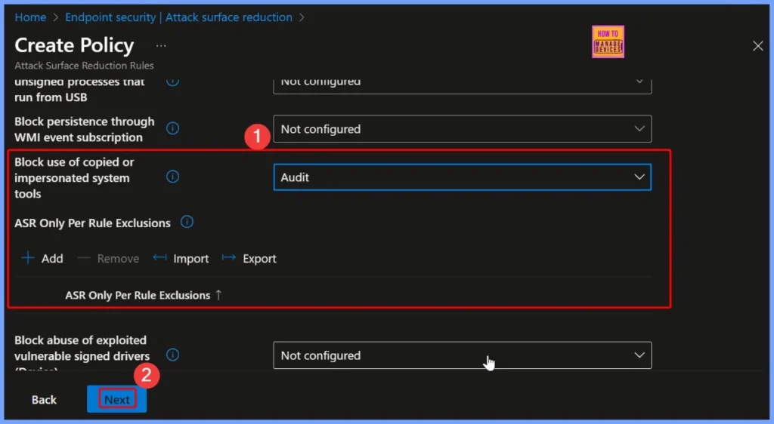The width and height of the screenshot is (774, 424).
Task: Open WMI event subscription persistence dropdown
Action: click(462, 129)
